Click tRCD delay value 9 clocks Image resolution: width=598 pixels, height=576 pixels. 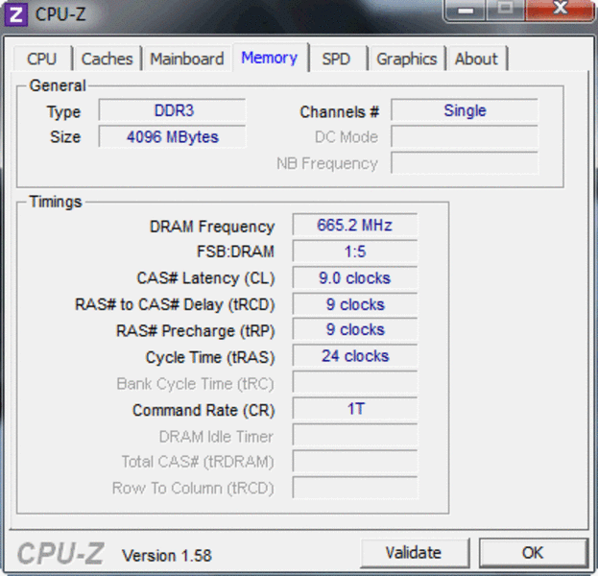(x=355, y=304)
